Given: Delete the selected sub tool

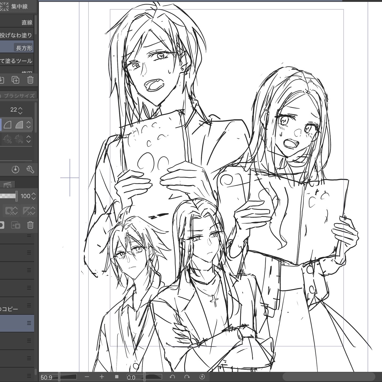Looking at the screenshot, I should [x=30, y=80].
